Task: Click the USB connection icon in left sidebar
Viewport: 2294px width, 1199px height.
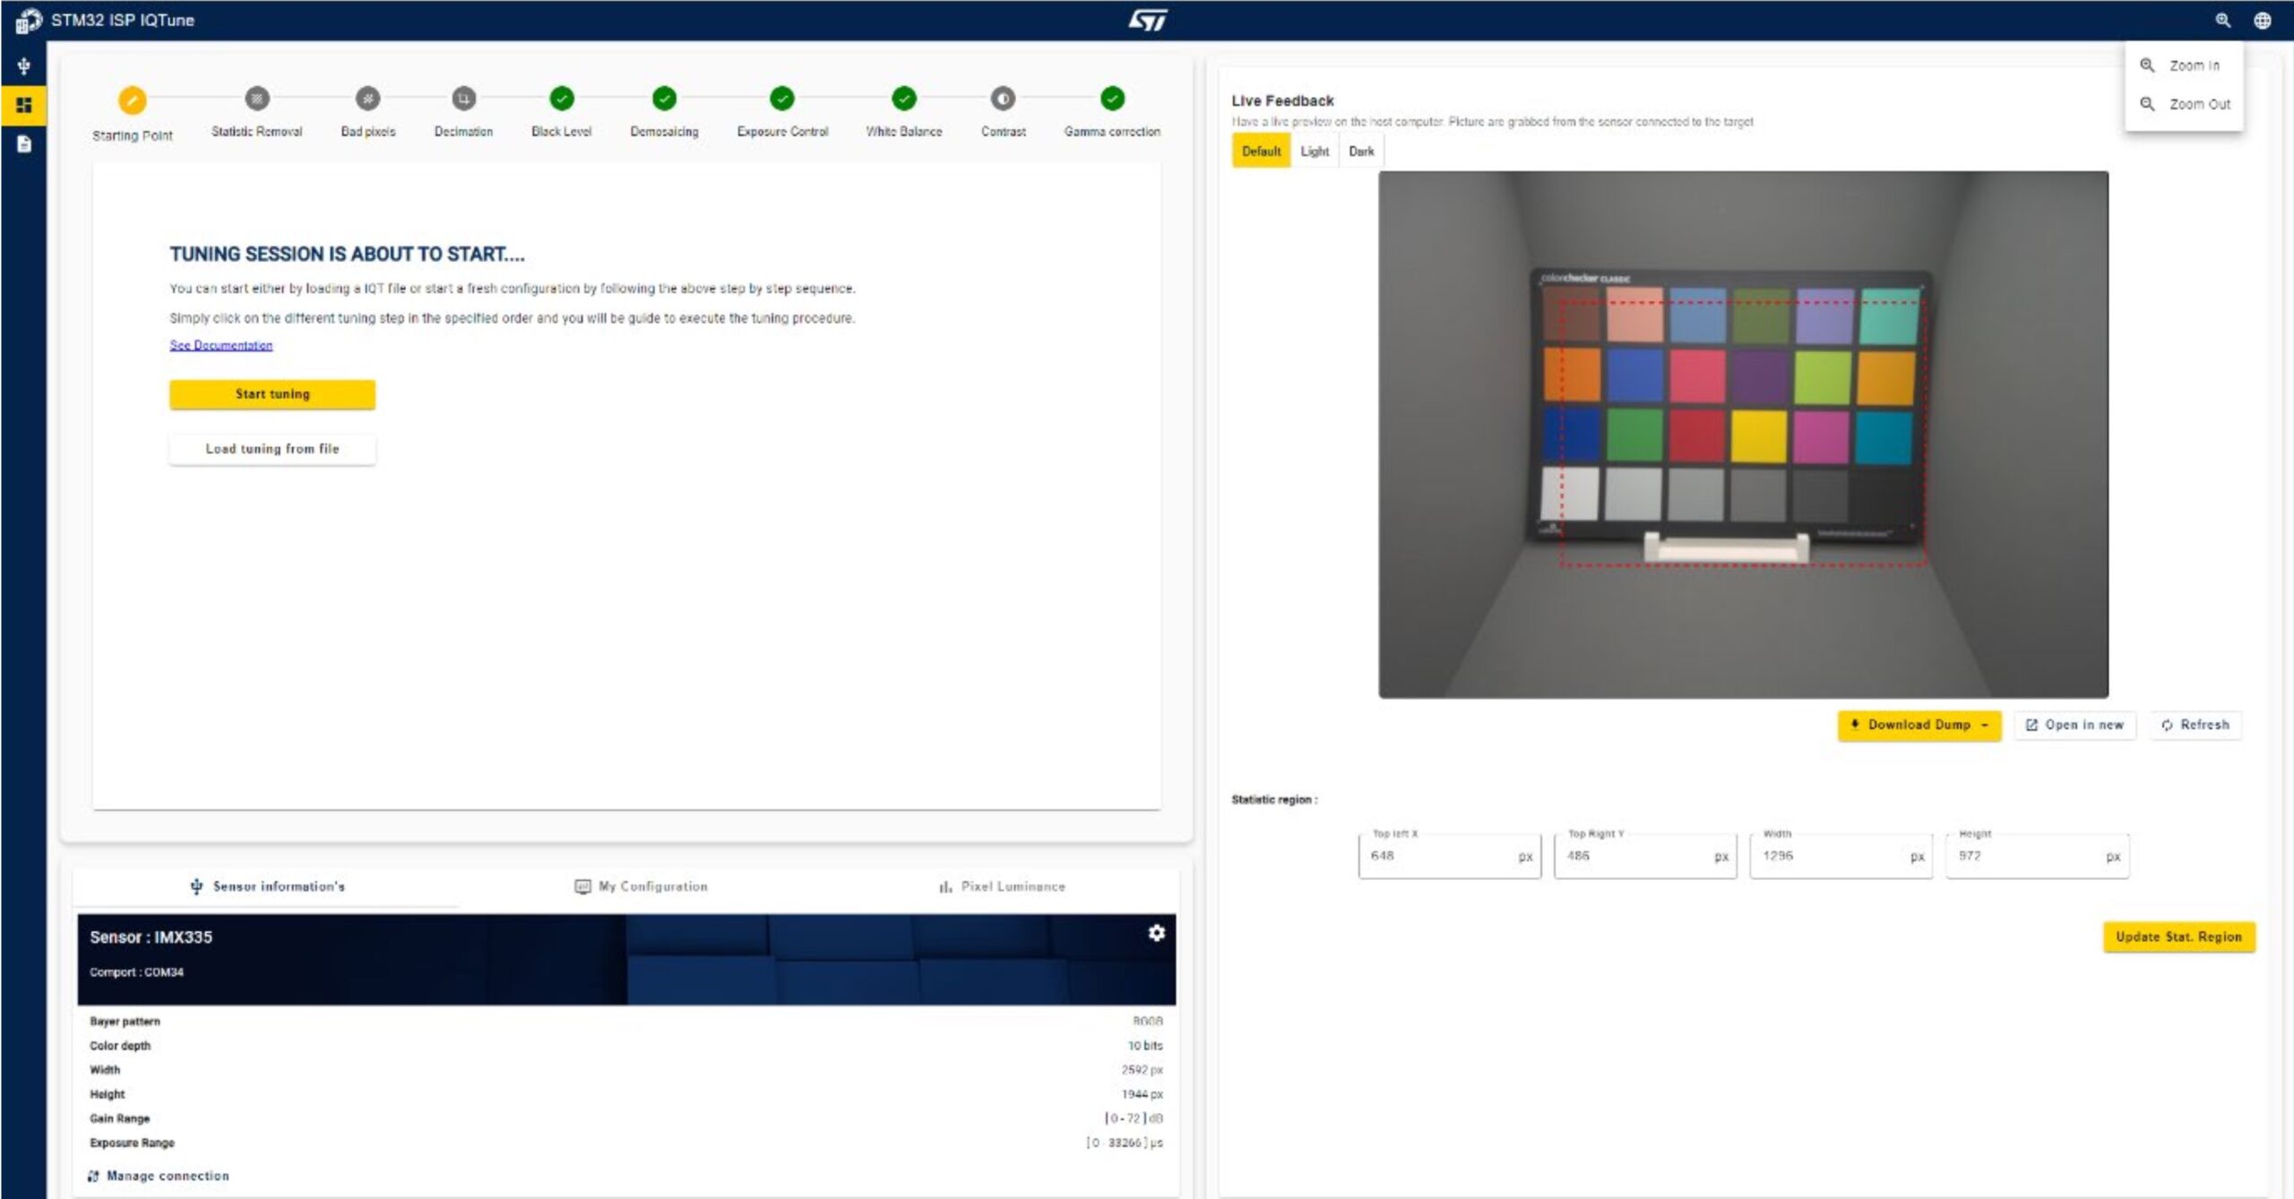Action: (24, 66)
